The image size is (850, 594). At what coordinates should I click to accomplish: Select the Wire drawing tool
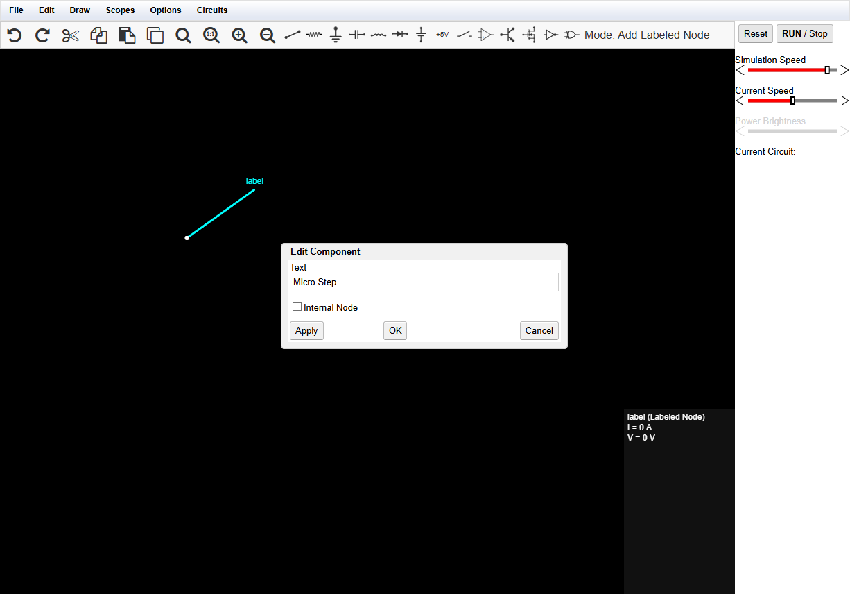[x=293, y=34]
